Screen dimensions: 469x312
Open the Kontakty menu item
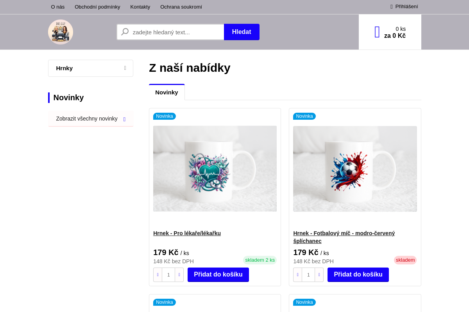click(x=140, y=7)
